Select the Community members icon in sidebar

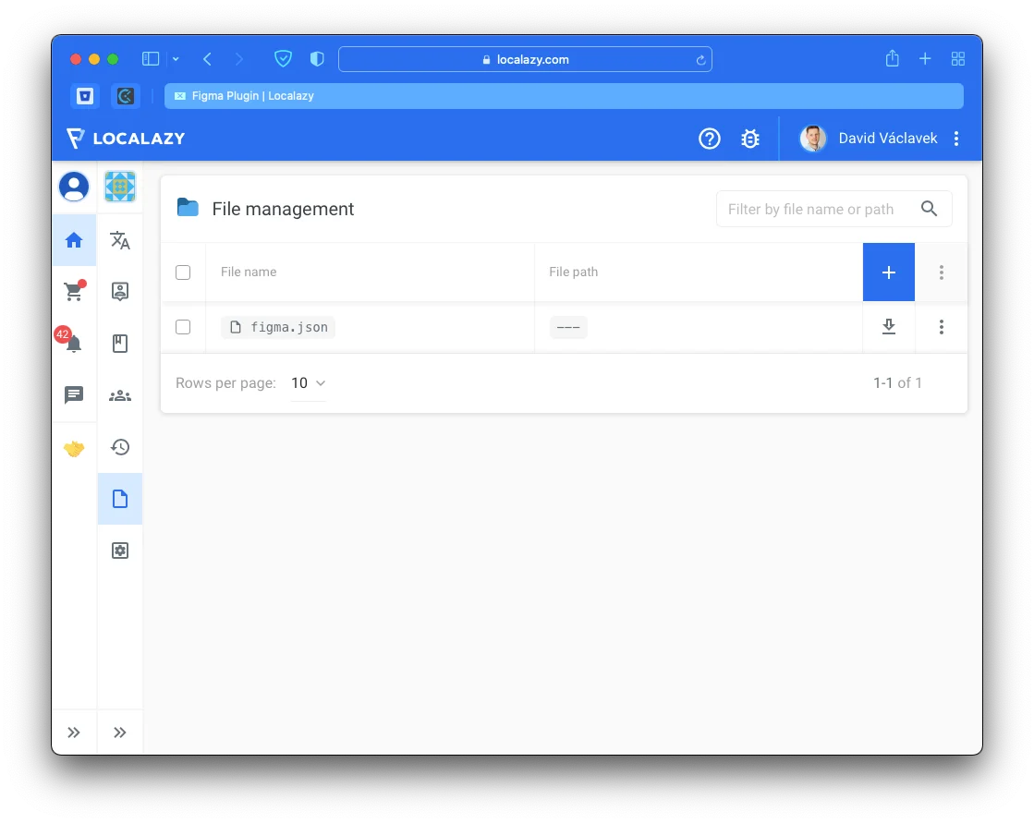pyautogui.click(x=120, y=394)
